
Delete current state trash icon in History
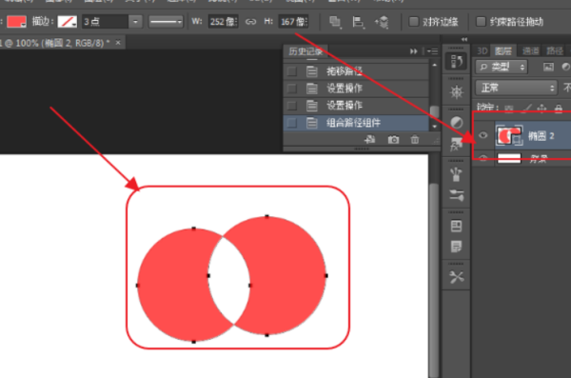pyautogui.click(x=414, y=140)
